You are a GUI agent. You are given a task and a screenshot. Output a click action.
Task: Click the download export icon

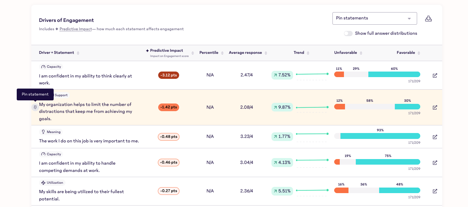click(x=428, y=19)
